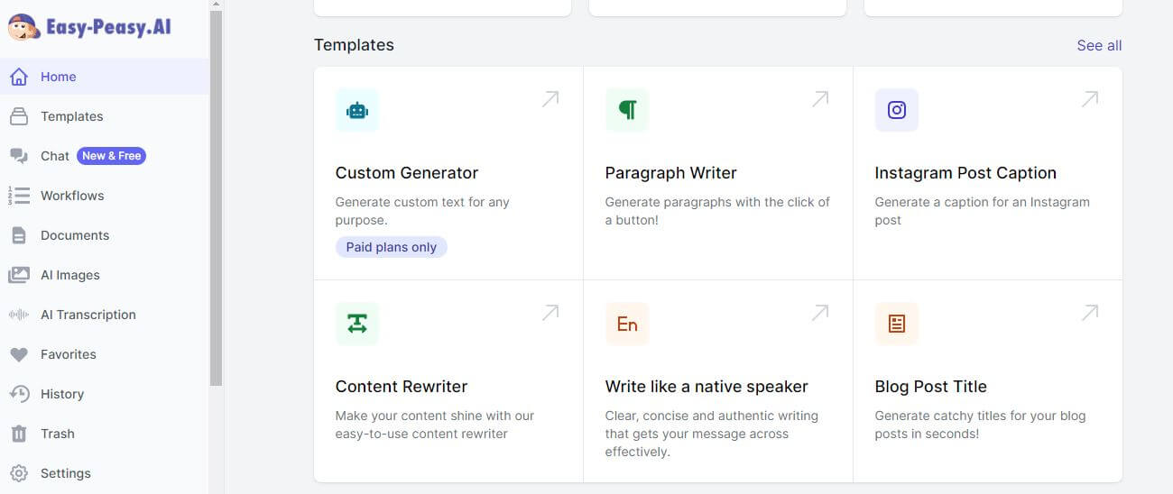Click the Blog Post Title icon

click(x=896, y=324)
